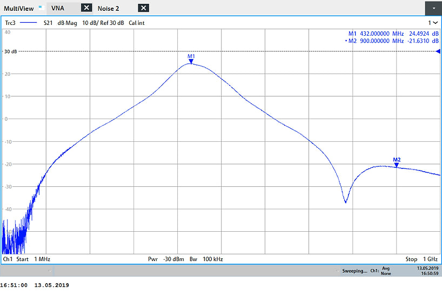
Task: Click the blue reference level arrow at 30 dB
Action: pyautogui.click(x=438, y=51)
